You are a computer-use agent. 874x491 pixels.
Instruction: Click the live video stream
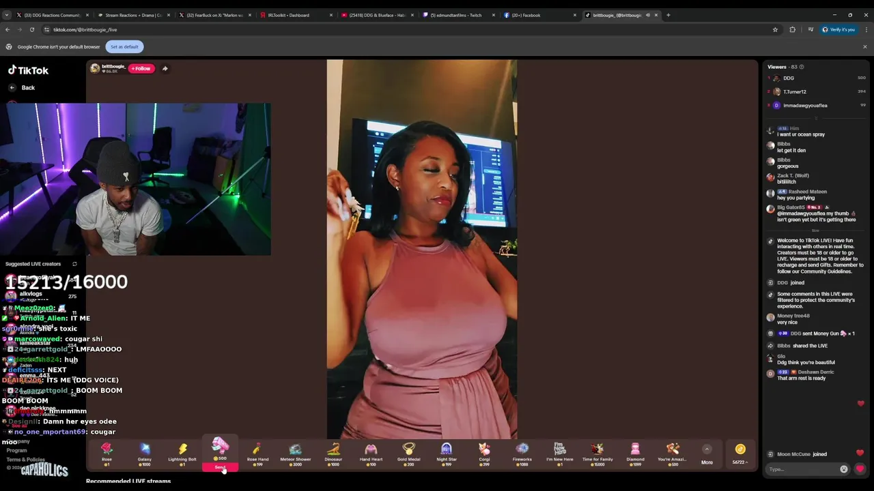tap(422, 249)
